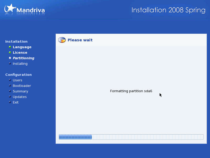Select the Partitioning step label
The height and width of the screenshot is (158, 210).
point(23,58)
